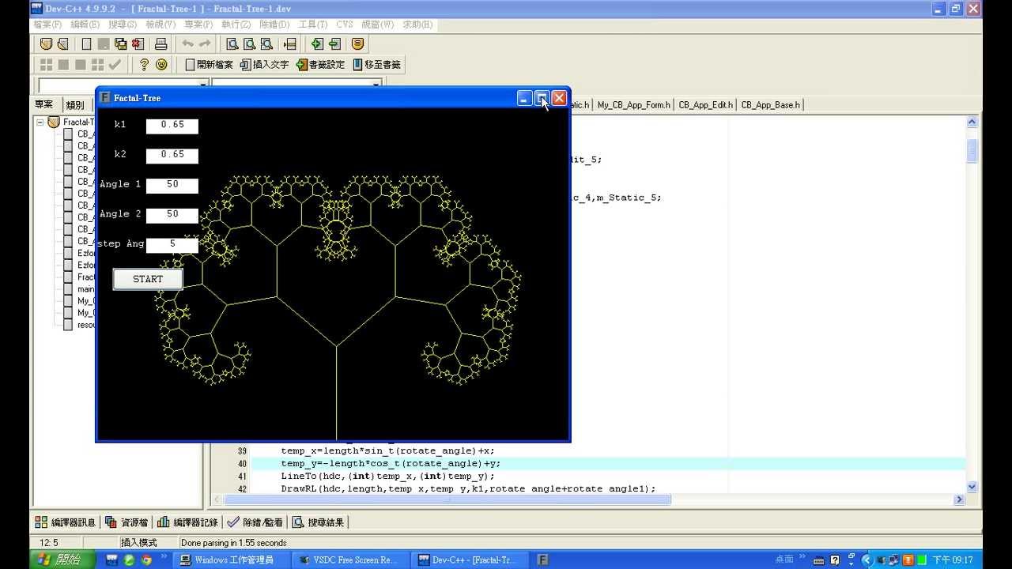The image size is (1012, 569).
Task: Open the 搜尋(S) menu
Action: click(123, 24)
